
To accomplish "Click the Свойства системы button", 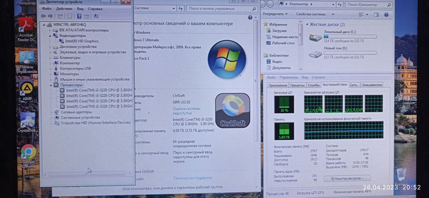I will coord(311,14).
